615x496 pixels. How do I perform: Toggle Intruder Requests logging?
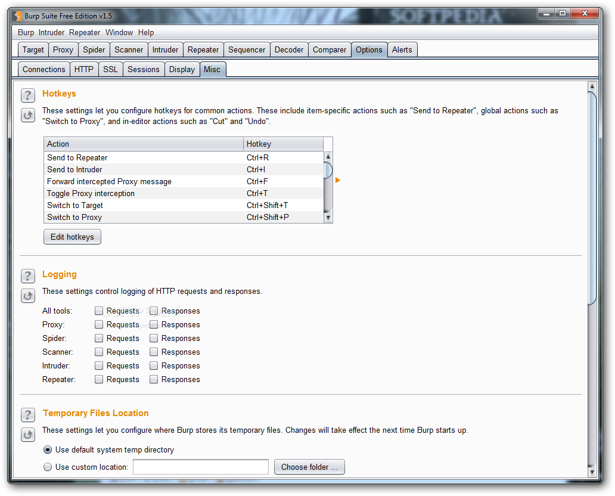[99, 365]
